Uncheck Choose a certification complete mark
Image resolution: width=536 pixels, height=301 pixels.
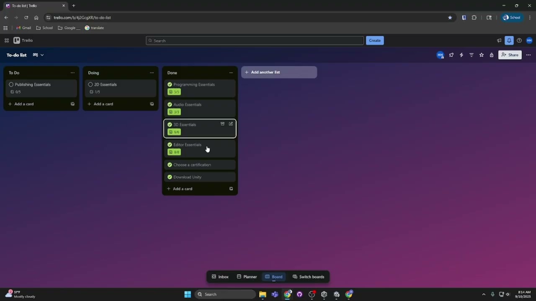170,165
